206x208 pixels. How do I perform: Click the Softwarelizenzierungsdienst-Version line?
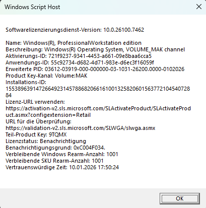[x=75, y=30]
